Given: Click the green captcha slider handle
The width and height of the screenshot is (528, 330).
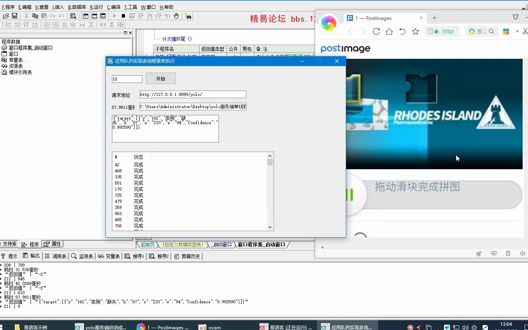Looking at the screenshot, I should click(355, 195).
